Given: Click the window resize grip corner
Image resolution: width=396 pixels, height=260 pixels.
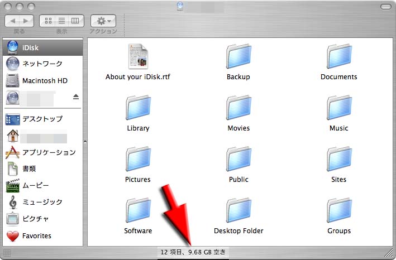Looking at the screenshot, I should point(389,253).
